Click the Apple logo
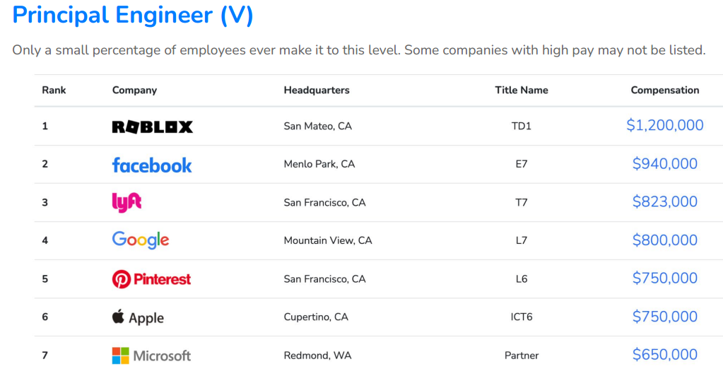The width and height of the screenshot is (723, 376). coord(138,317)
